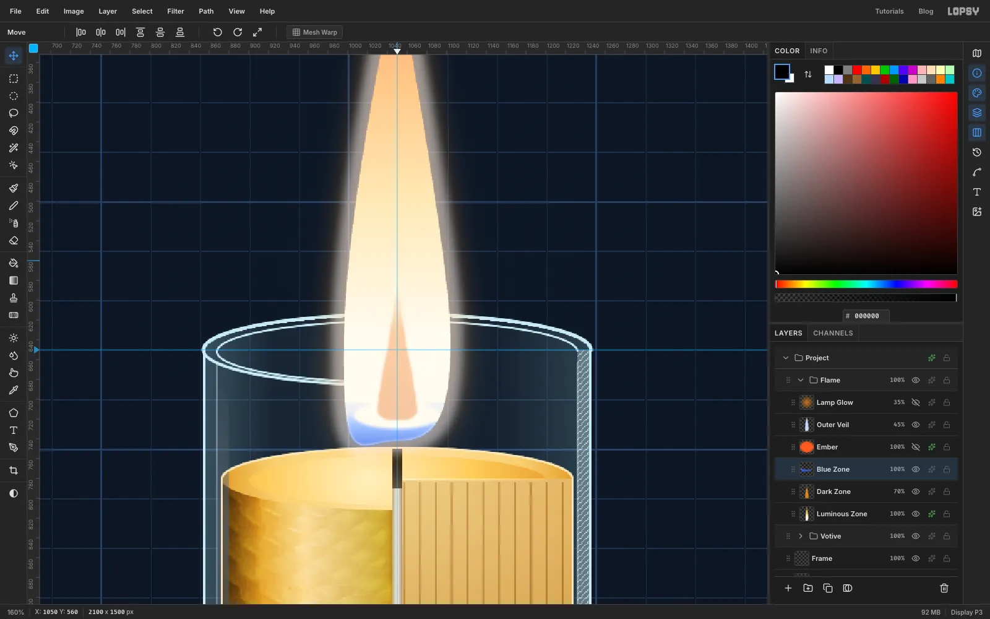Collapse the Project group chevron
990x619 pixels.
[786, 358]
